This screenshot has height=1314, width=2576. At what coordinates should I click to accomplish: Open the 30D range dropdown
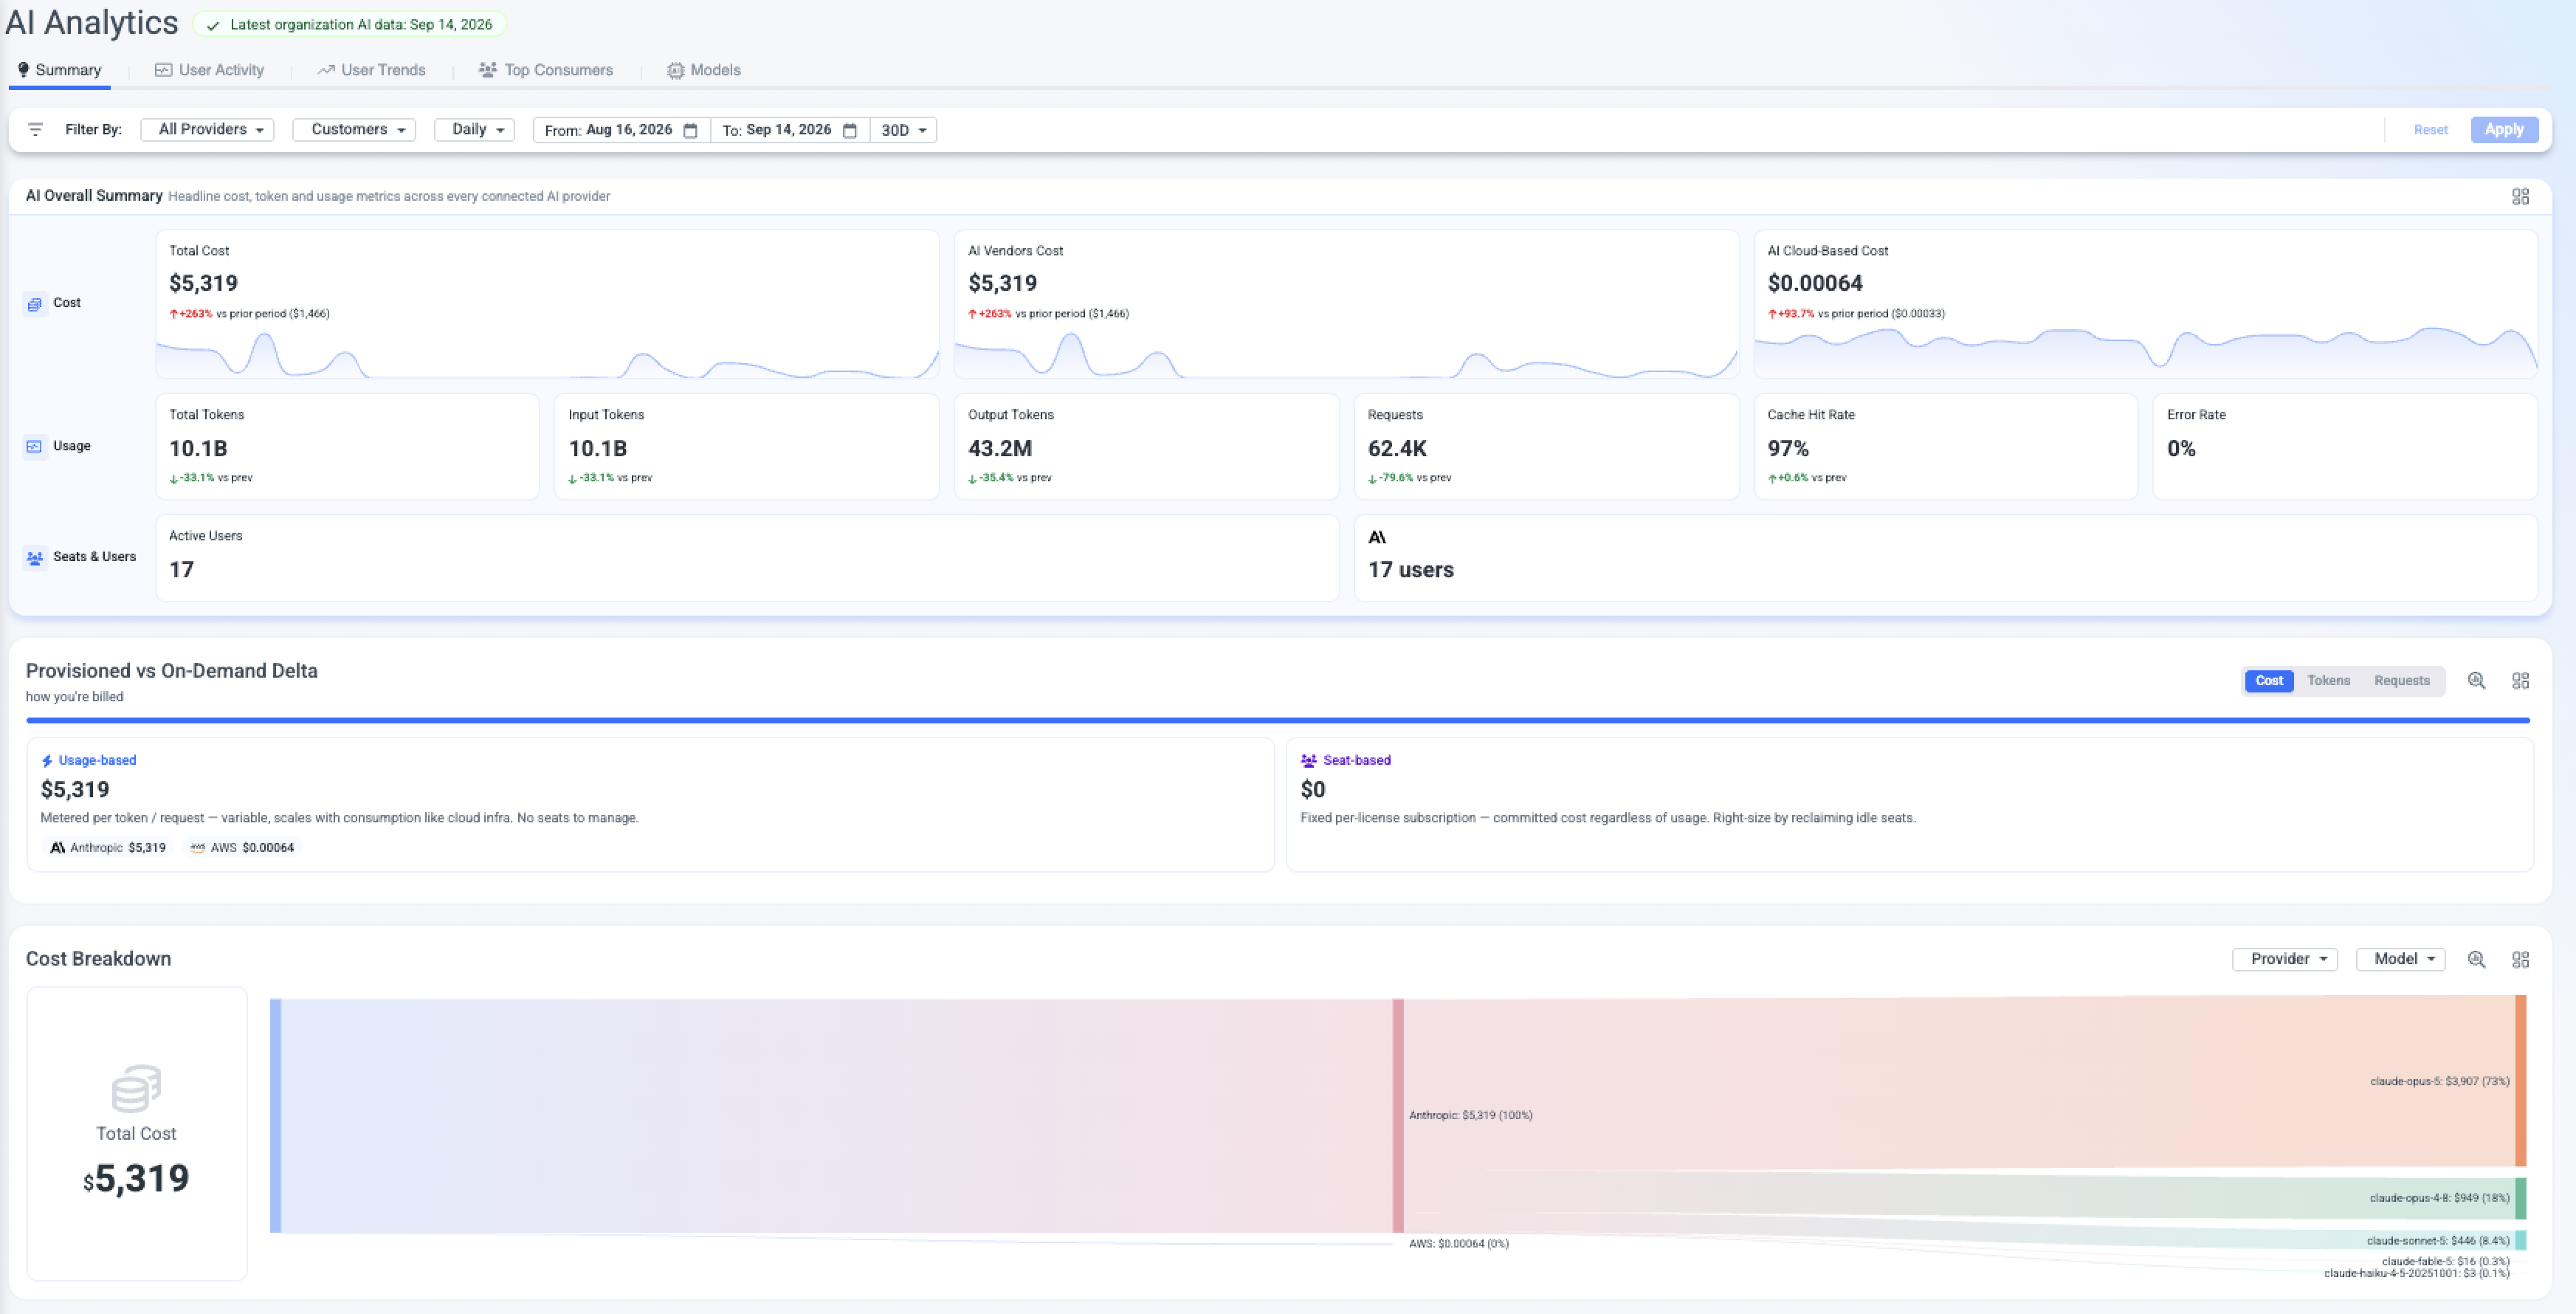pos(904,130)
